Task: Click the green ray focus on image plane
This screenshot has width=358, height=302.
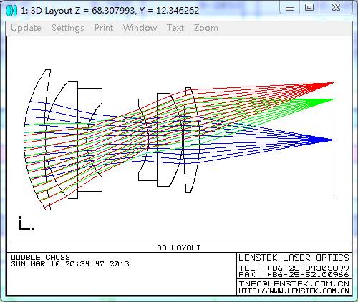Action: tap(333, 99)
